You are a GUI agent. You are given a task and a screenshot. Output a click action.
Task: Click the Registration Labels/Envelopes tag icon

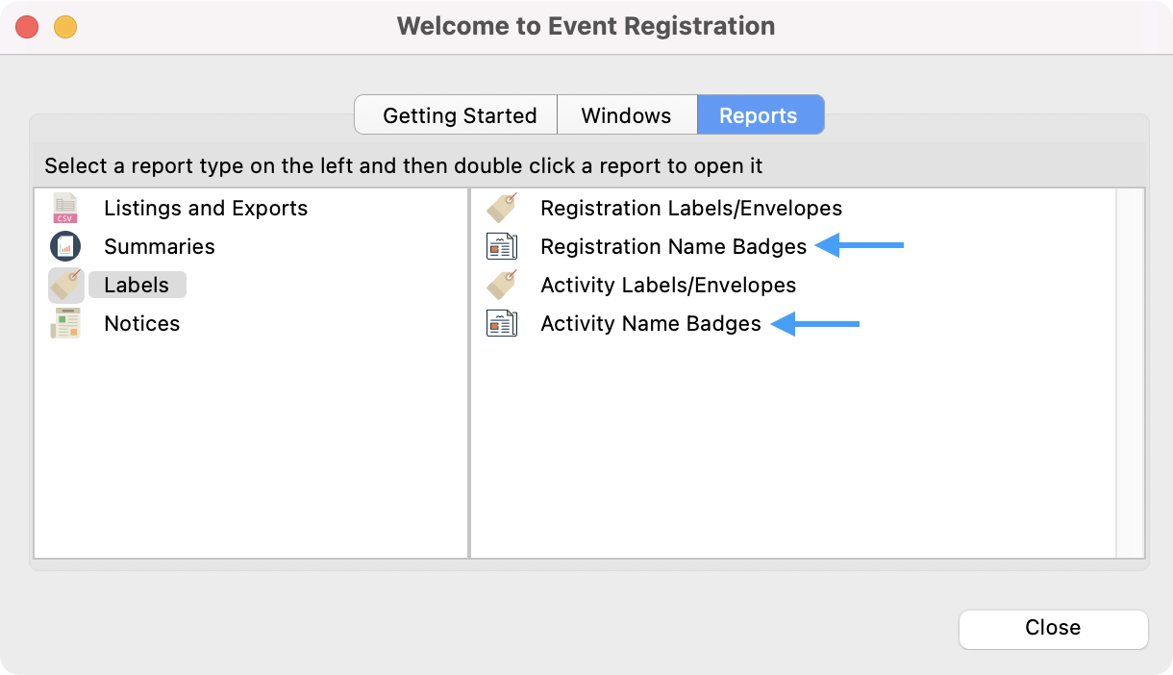pos(502,209)
